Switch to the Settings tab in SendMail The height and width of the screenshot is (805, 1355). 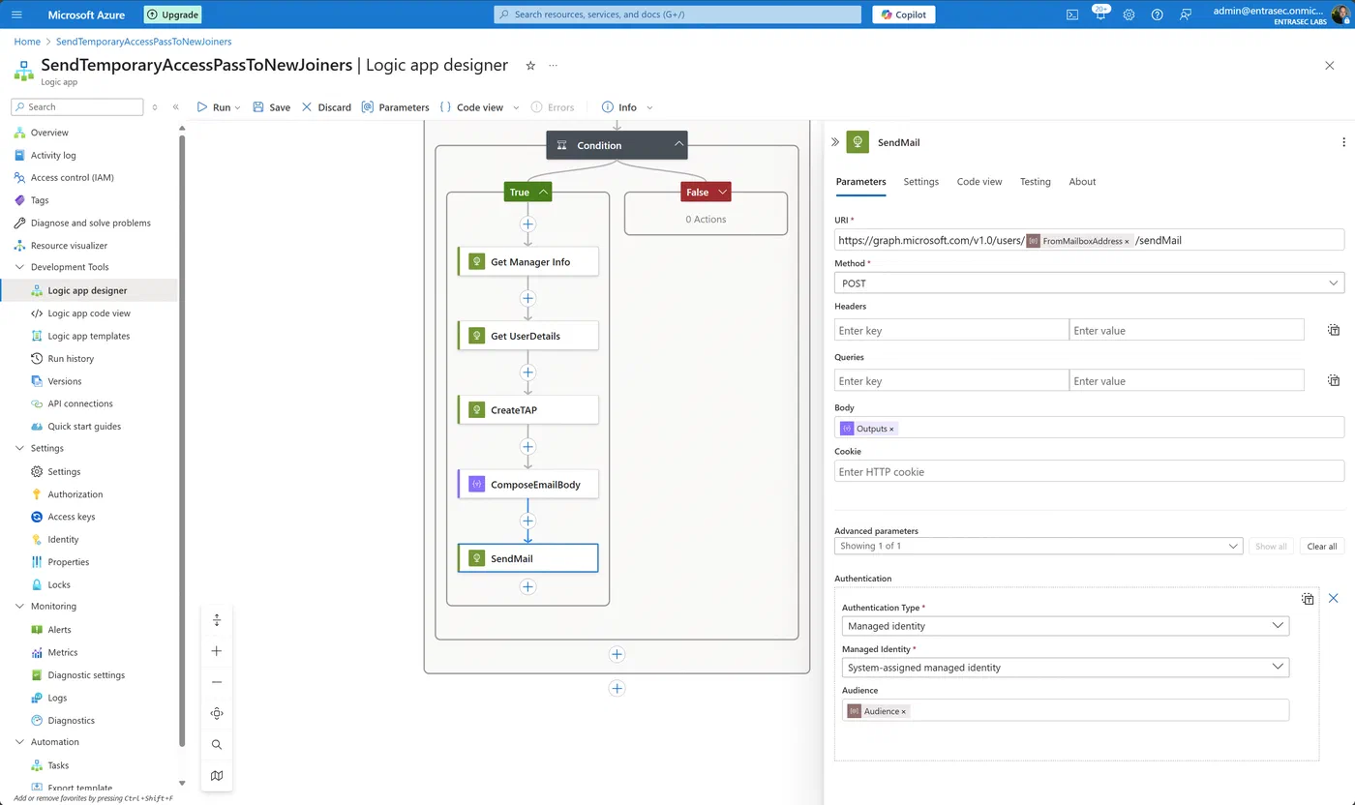[x=920, y=182]
